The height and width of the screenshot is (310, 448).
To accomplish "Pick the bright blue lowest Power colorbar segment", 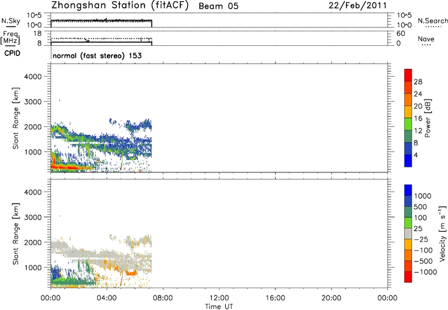I will coord(408,161).
